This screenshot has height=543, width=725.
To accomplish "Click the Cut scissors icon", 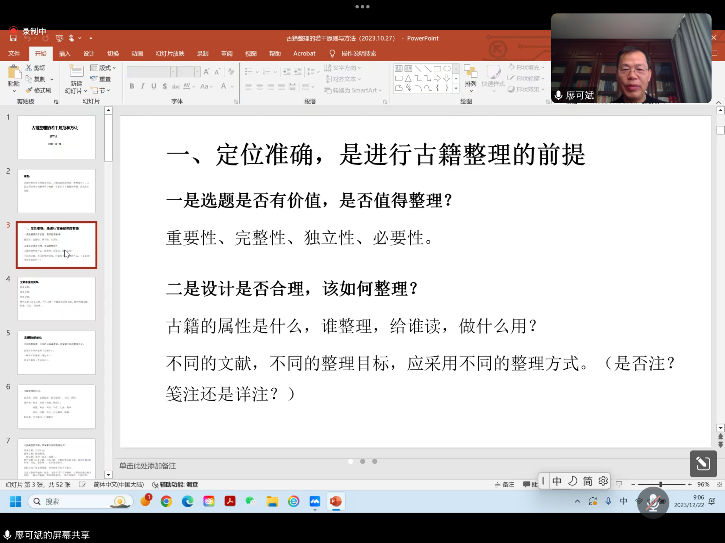I will pos(29,68).
